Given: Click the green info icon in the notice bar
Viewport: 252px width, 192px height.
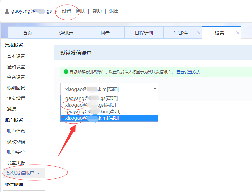Looking at the screenshot, I should coord(66,72).
